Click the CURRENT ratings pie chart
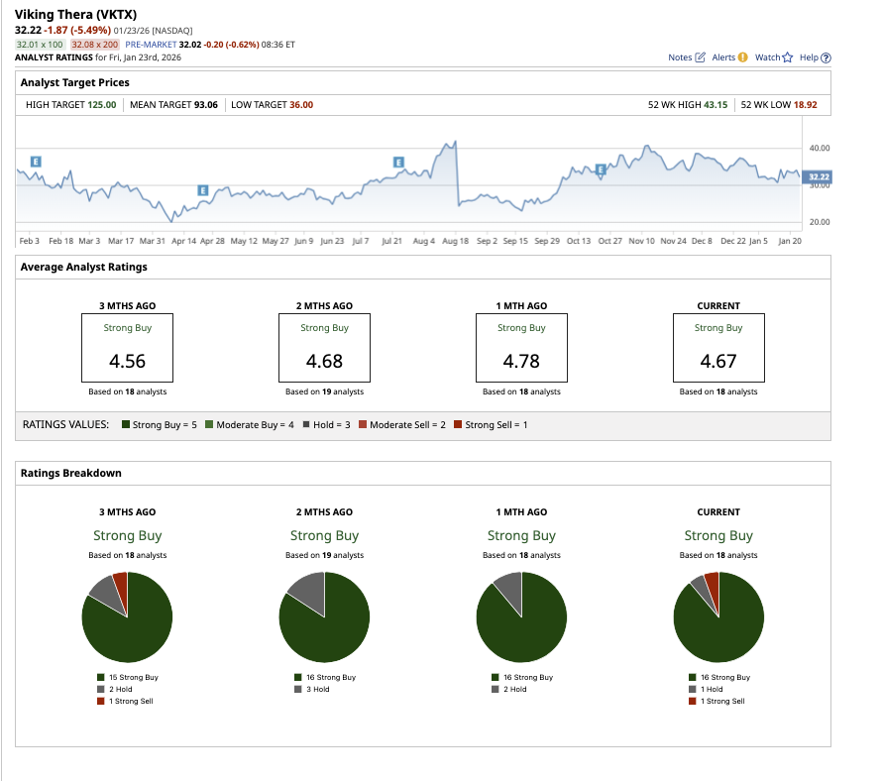882x781 pixels. tap(718, 617)
